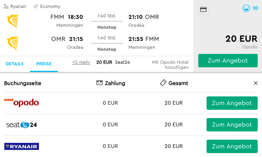Select the PREISE tab
The width and height of the screenshot is (262, 157).
tap(44, 64)
